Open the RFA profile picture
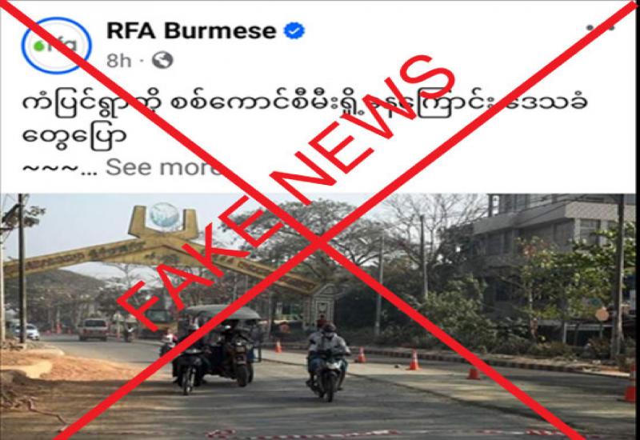This screenshot has width=640, height=440. [56, 46]
